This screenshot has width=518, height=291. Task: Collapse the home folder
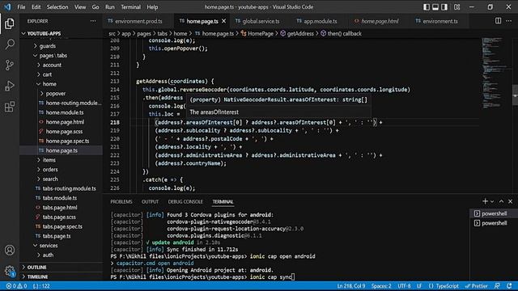tap(62, 84)
